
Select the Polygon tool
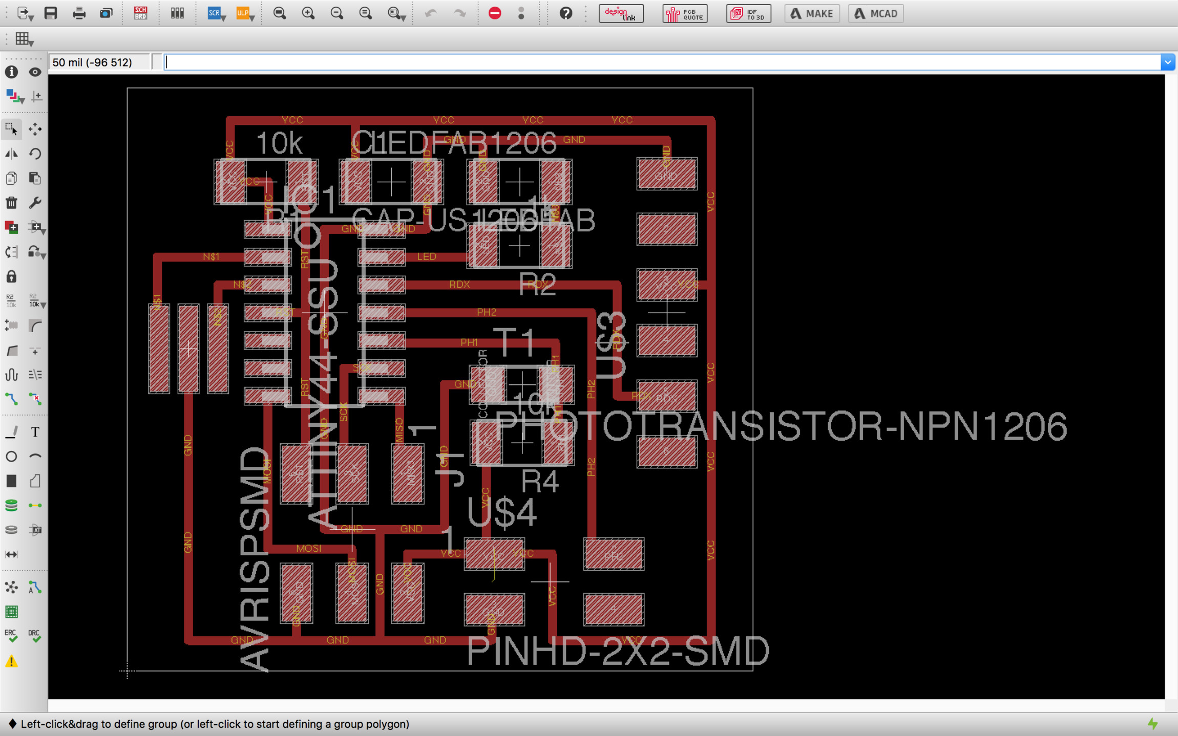click(35, 481)
